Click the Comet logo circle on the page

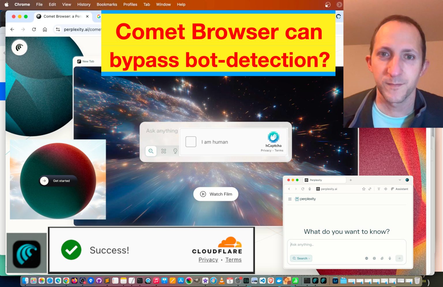point(19,47)
